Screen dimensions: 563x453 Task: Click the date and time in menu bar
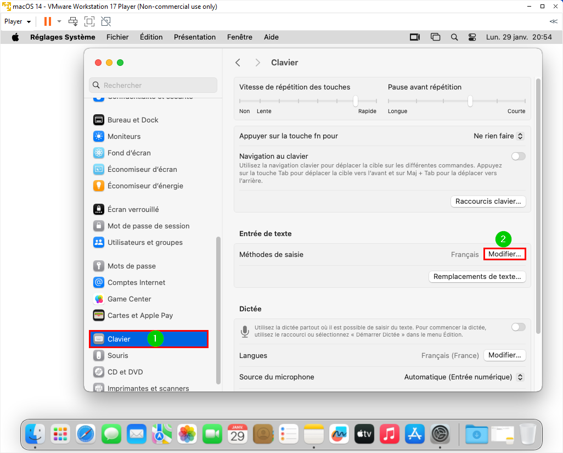[519, 37]
